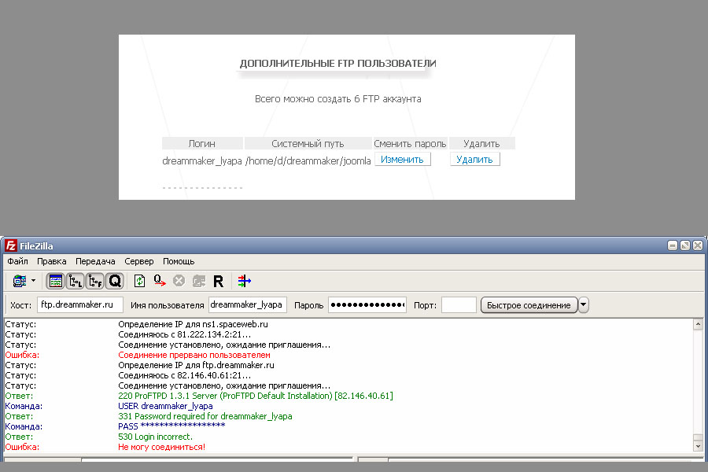Open the Сервер menu
Image resolution: width=708 pixels, height=472 pixels.
coord(139,261)
